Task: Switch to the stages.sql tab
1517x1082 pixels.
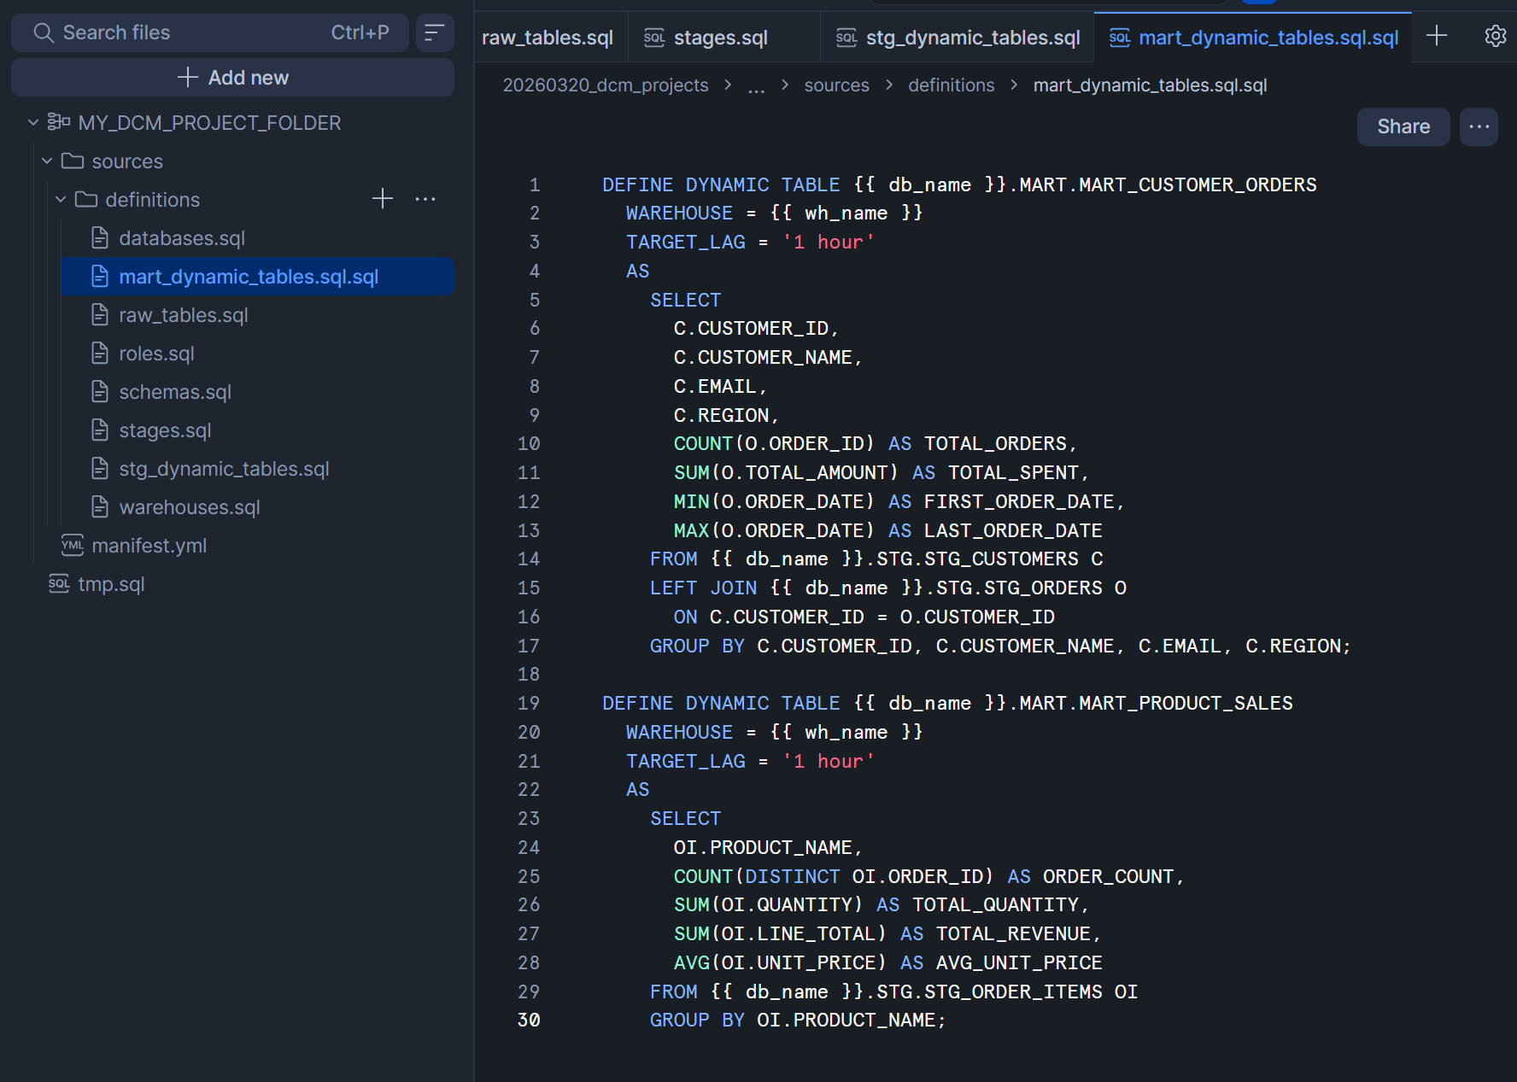Action: click(720, 38)
